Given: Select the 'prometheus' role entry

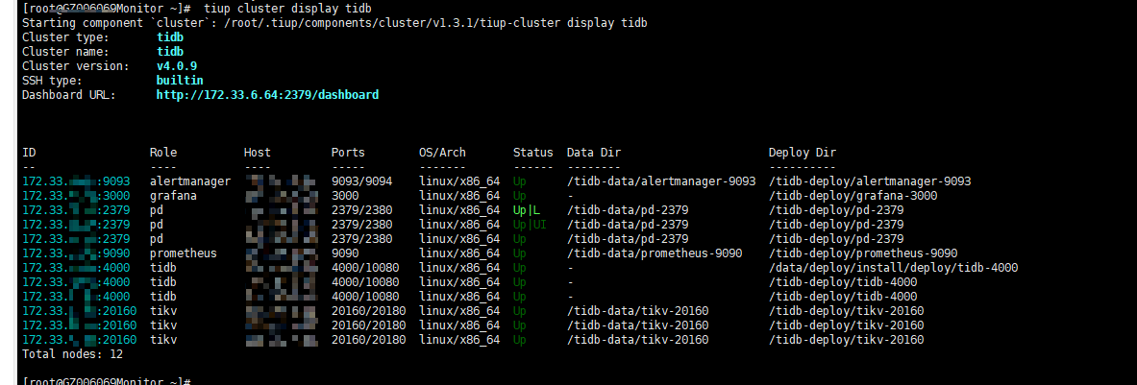Looking at the screenshot, I should coord(184,253).
